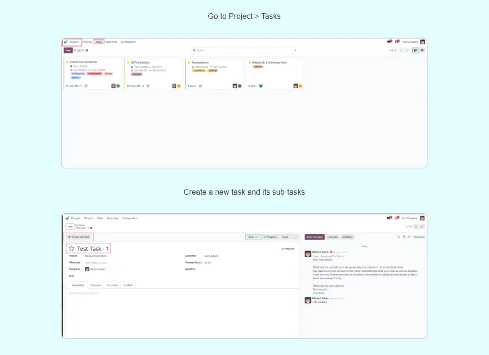
Task: Star the Test Task - 1 priority icon
Action: (72, 249)
